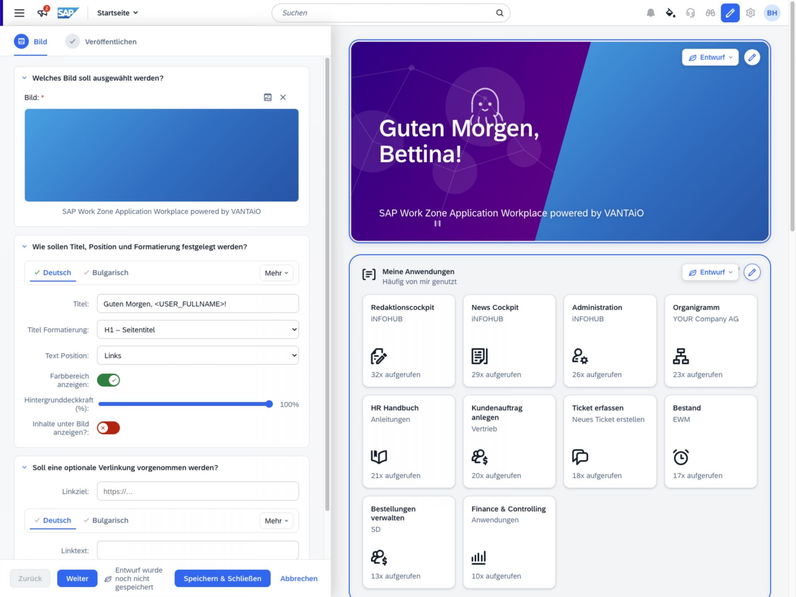Click pencil edit icon on banner
Screen dimensions: 796x597
tap(752, 57)
